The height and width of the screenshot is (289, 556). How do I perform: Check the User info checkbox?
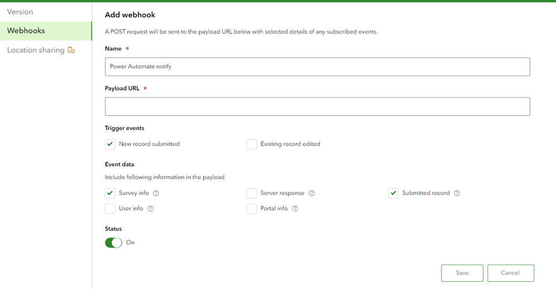coord(110,209)
